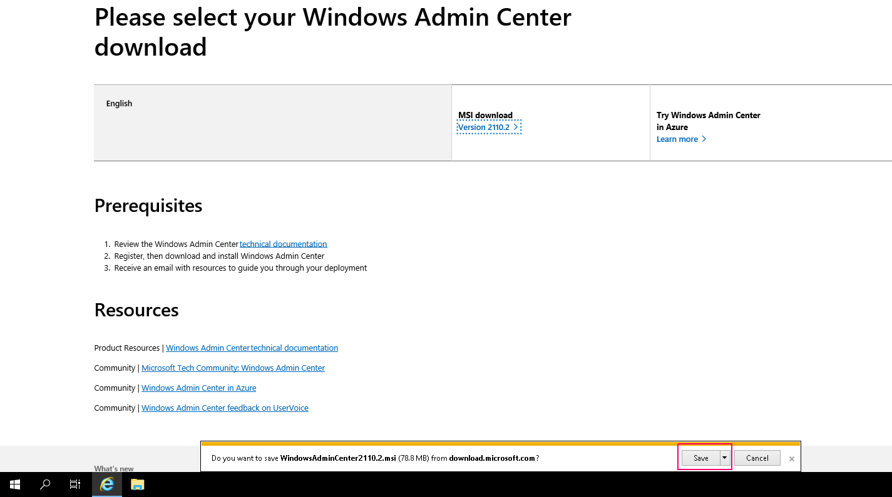Click the page title 'Please select your Windows Admin Center download'
Viewport: 892px width, 497px height.
click(332, 32)
